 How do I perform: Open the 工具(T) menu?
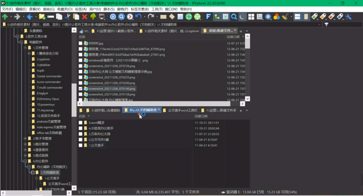tap(157, 9)
